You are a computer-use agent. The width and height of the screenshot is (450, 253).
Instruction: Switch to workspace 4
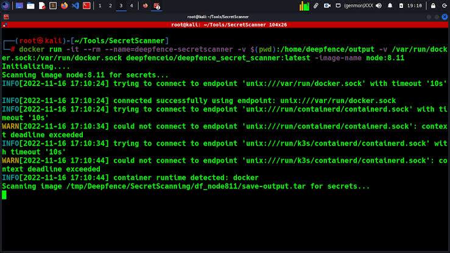point(132,5)
